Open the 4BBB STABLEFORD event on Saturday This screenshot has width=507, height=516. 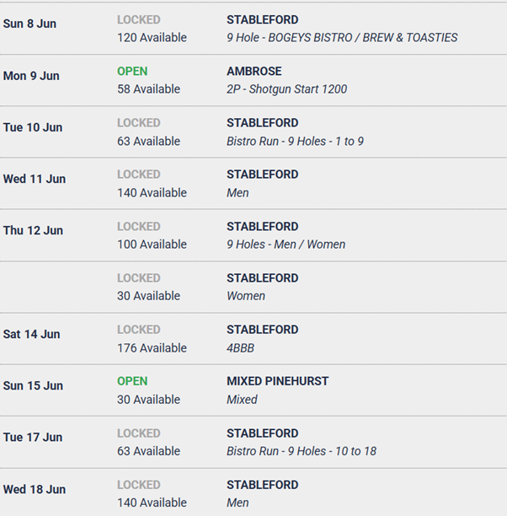[262, 330]
